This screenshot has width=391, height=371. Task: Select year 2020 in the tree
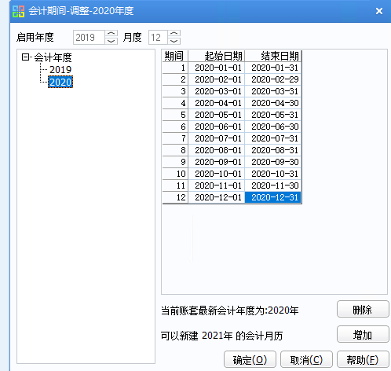point(60,82)
